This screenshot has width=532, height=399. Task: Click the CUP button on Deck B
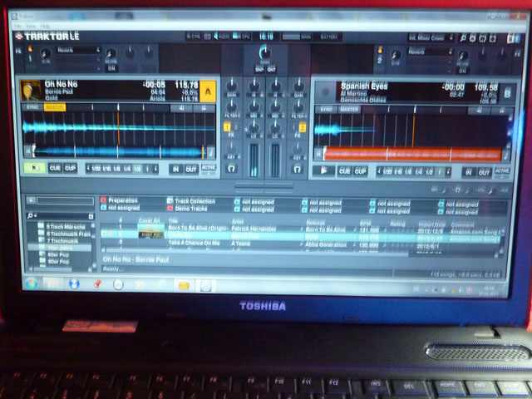(360, 171)
